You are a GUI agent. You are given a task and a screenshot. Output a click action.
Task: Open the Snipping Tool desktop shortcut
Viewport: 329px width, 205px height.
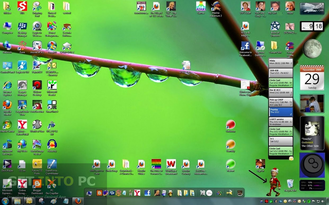point(37,9)
